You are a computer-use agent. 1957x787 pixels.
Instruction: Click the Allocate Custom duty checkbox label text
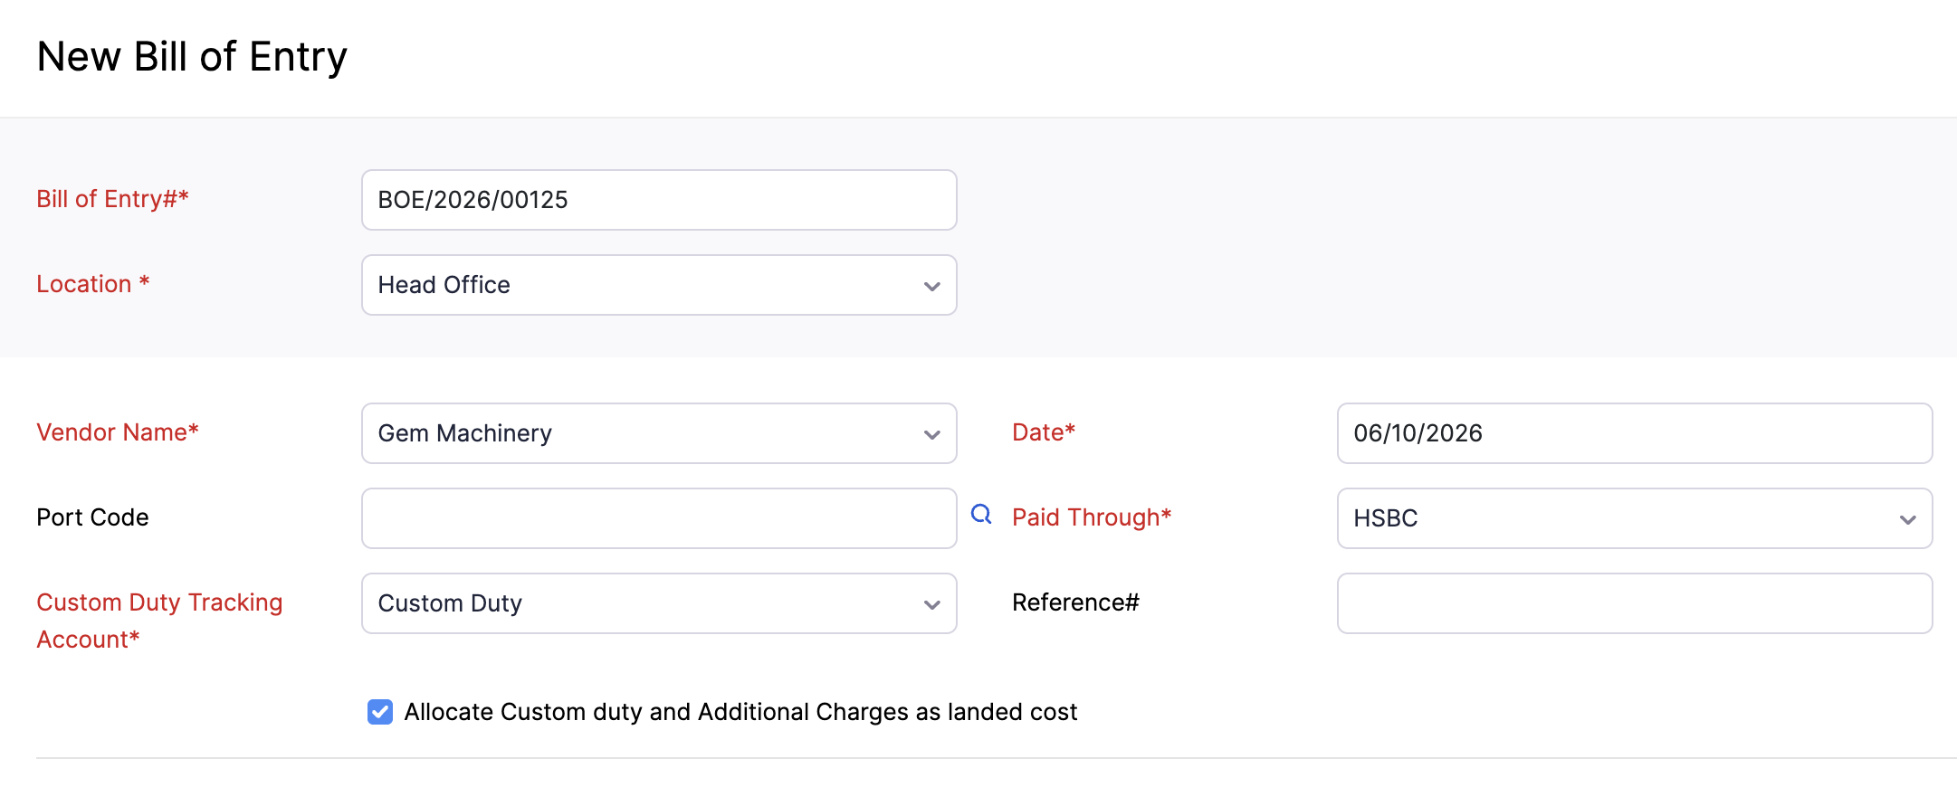tap(740, 712)
